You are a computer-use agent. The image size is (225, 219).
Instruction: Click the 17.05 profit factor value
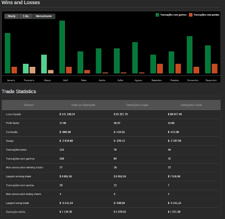pos(63,123)
